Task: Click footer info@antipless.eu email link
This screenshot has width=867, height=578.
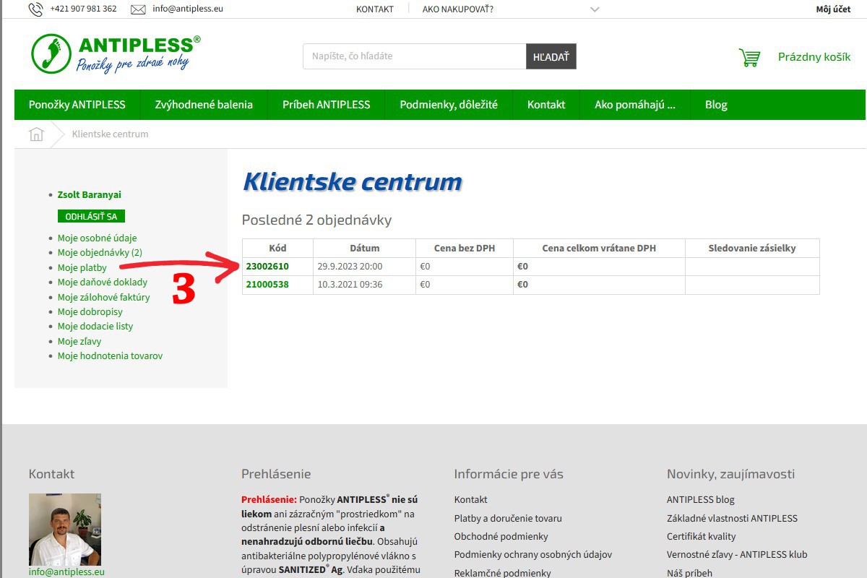Action: pyautogui.click(x=66, y=571)
